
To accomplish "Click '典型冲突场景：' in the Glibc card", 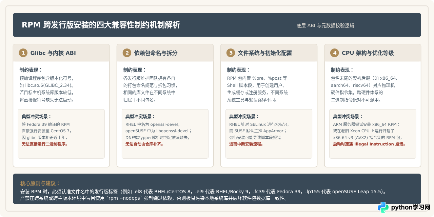I will point(37,116).
